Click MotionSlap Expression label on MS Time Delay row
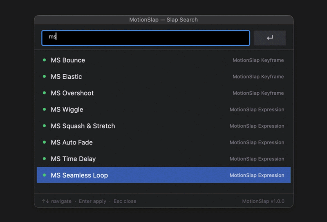Viewport: 327px width, 222px height. 257,159
